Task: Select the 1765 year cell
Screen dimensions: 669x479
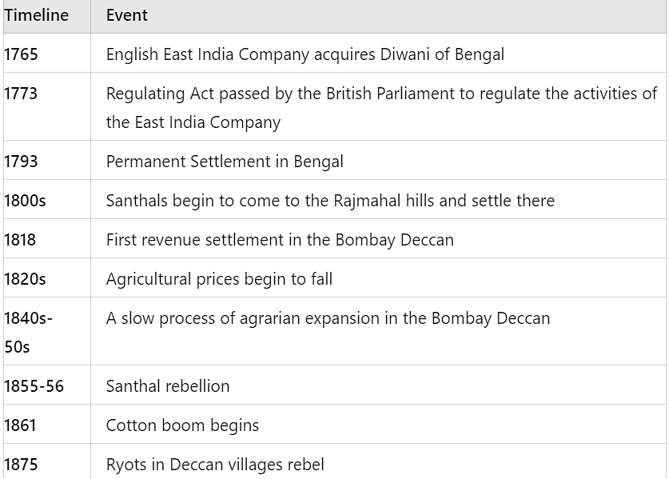Action: click(x=22, y=54)
